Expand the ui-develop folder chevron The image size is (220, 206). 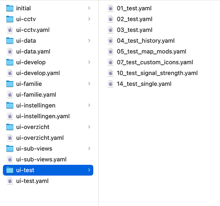click(89, 62)
